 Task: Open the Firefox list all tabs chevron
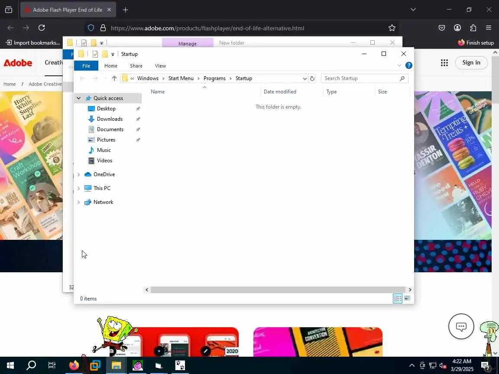click(413, 10)
